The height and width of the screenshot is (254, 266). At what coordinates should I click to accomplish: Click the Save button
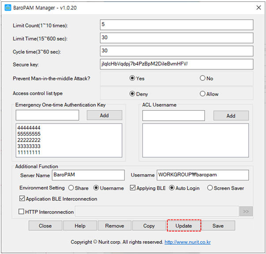click(218, 226)
